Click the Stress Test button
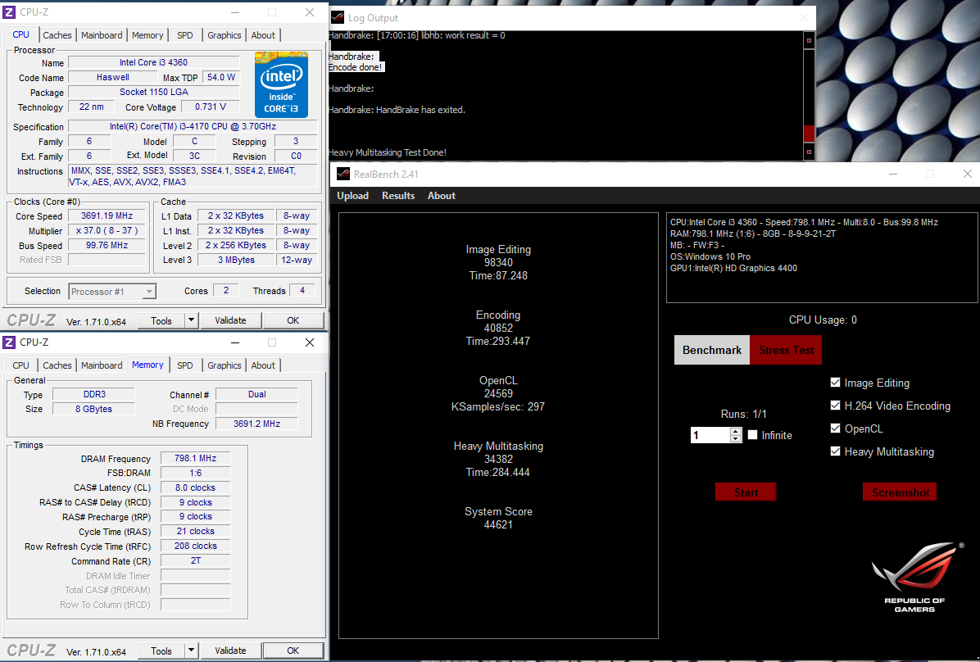The image size is (980, 662). [787, 350]
